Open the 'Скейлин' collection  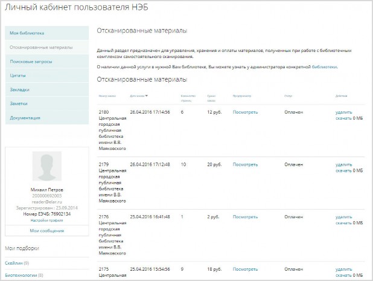click(x=14, y=263)
